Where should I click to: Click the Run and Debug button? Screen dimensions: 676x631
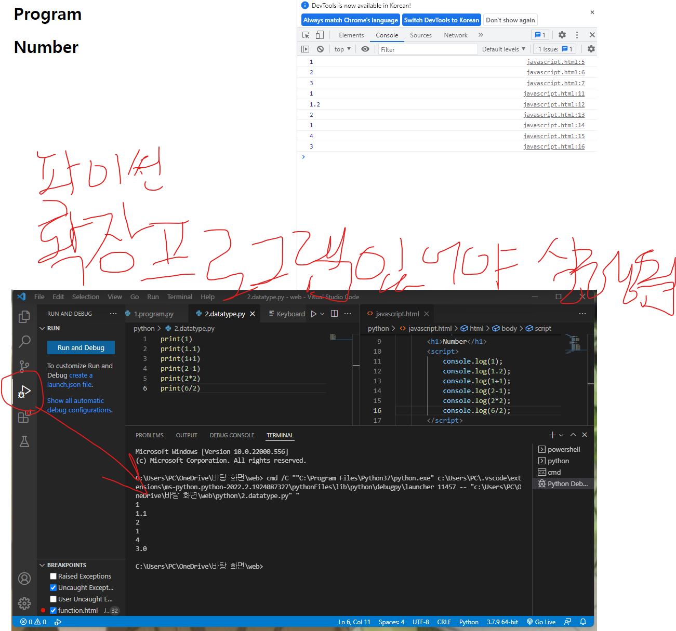click(81, 347)
